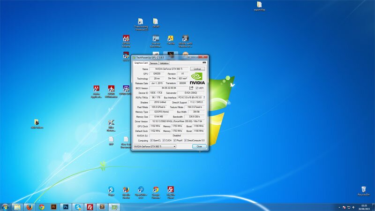Select the Skype desktop shortcut

point(111,191)
